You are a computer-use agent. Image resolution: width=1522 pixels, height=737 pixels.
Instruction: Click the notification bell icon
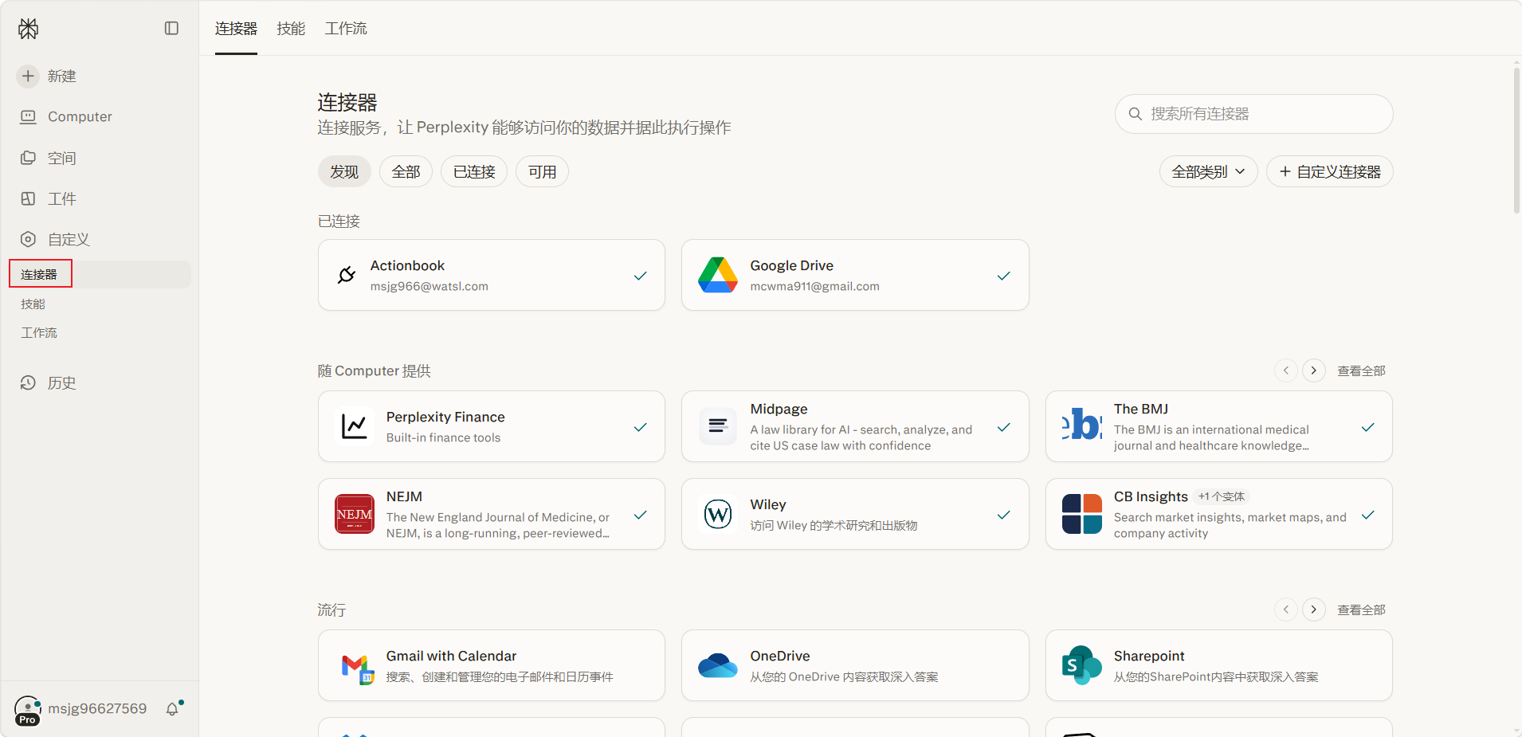tap(173, 708)
